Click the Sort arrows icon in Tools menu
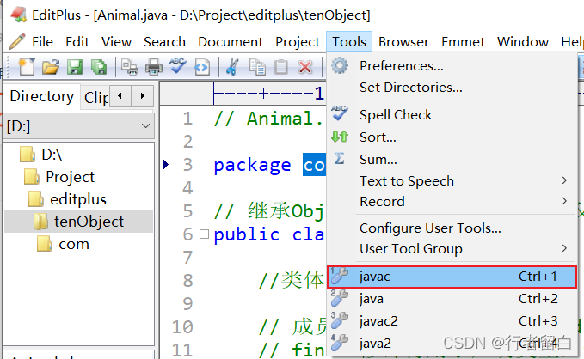 (x=340, y=137)
